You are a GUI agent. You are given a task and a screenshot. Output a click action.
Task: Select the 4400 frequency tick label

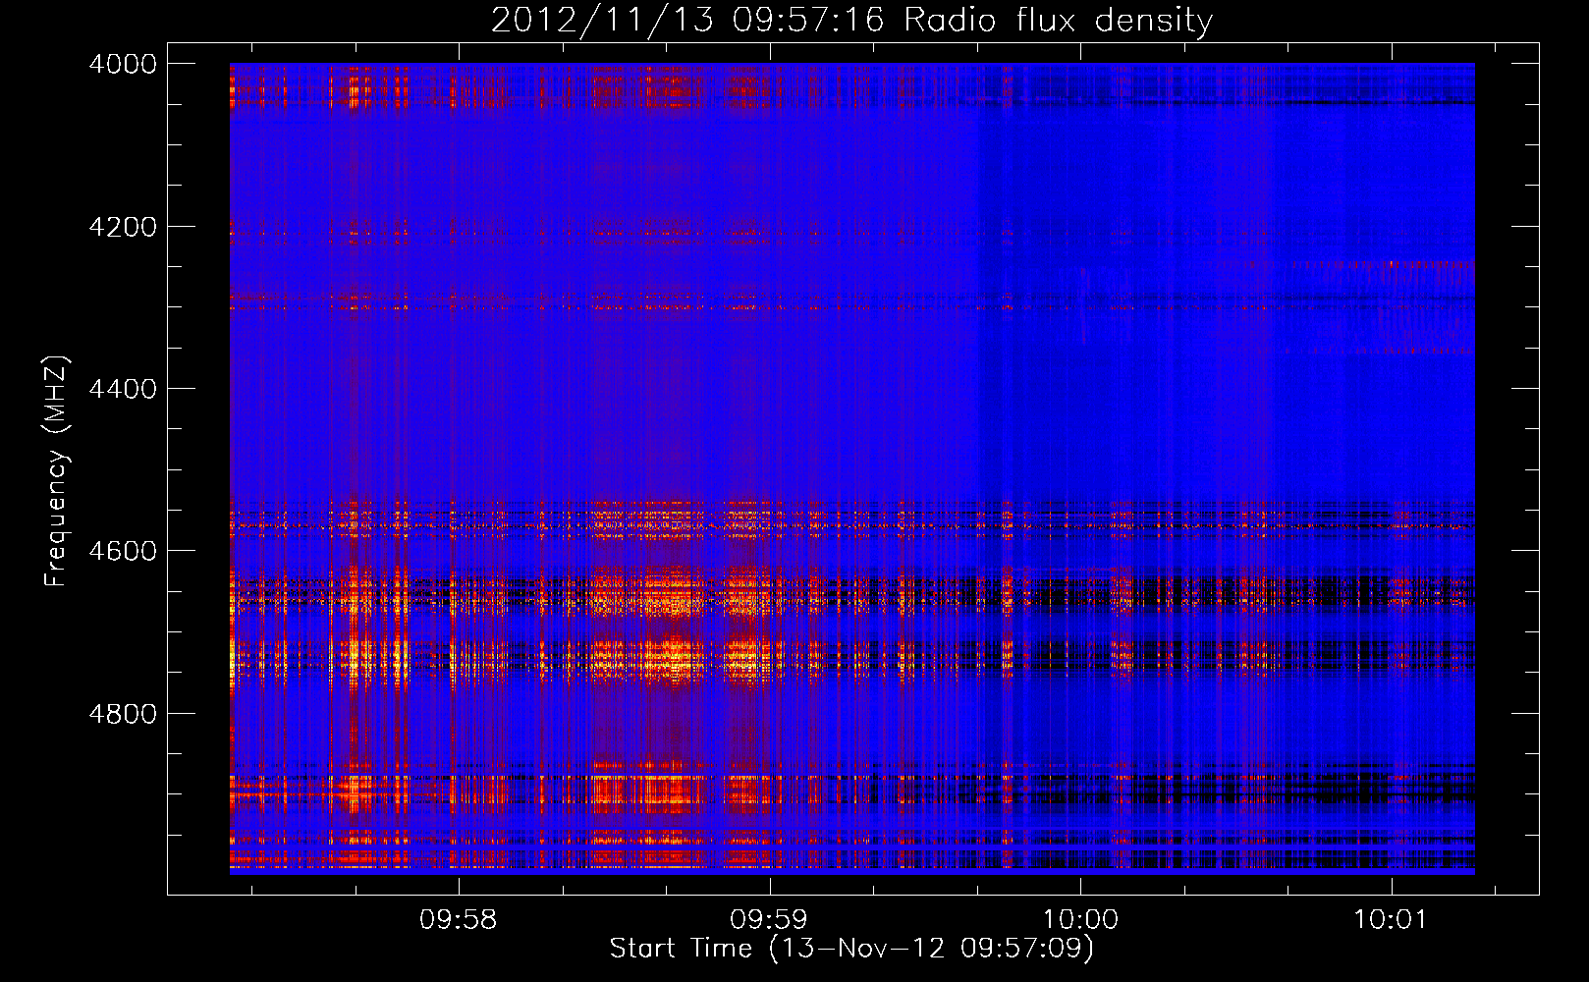click(123, 389)
